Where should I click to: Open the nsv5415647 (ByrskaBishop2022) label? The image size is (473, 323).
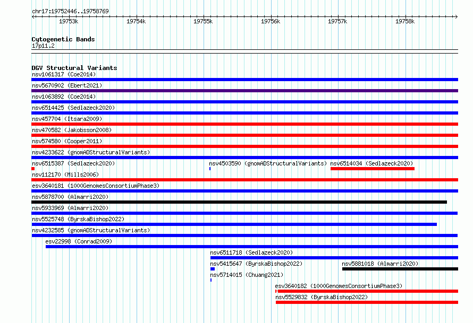click(256, 264)
